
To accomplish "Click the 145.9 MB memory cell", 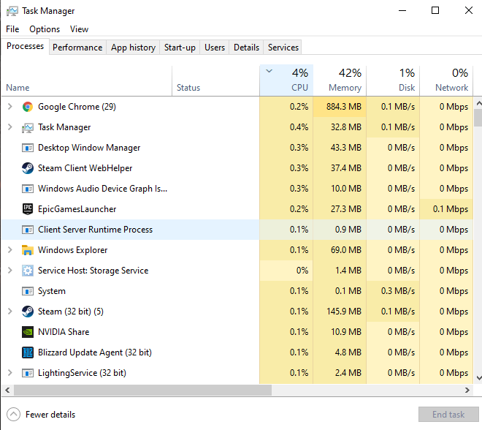I will 340,312.
